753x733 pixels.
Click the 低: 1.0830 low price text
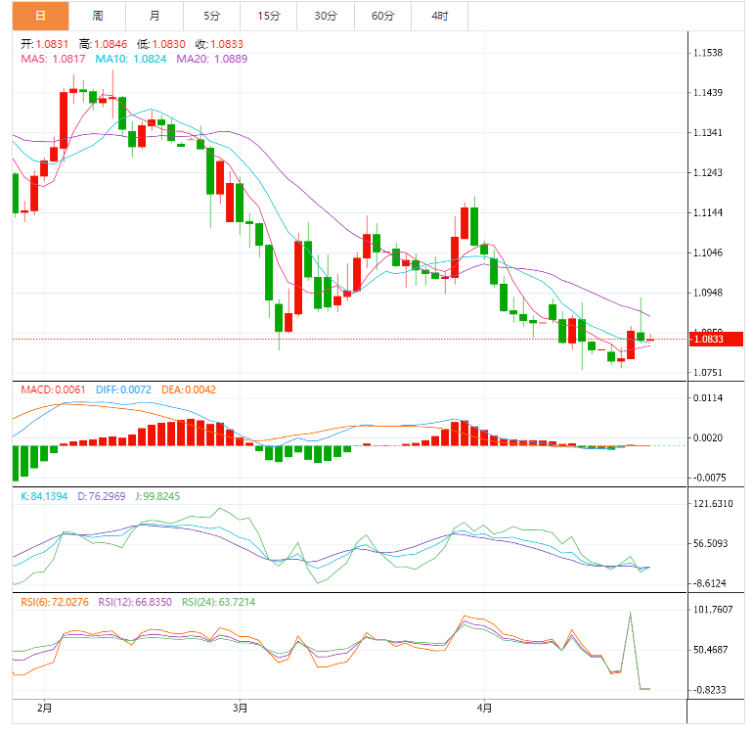click(x=161, y=44)
